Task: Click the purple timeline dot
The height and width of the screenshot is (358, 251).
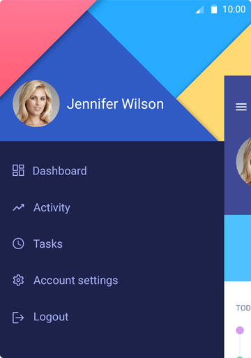Action: (x=240, y=330)
